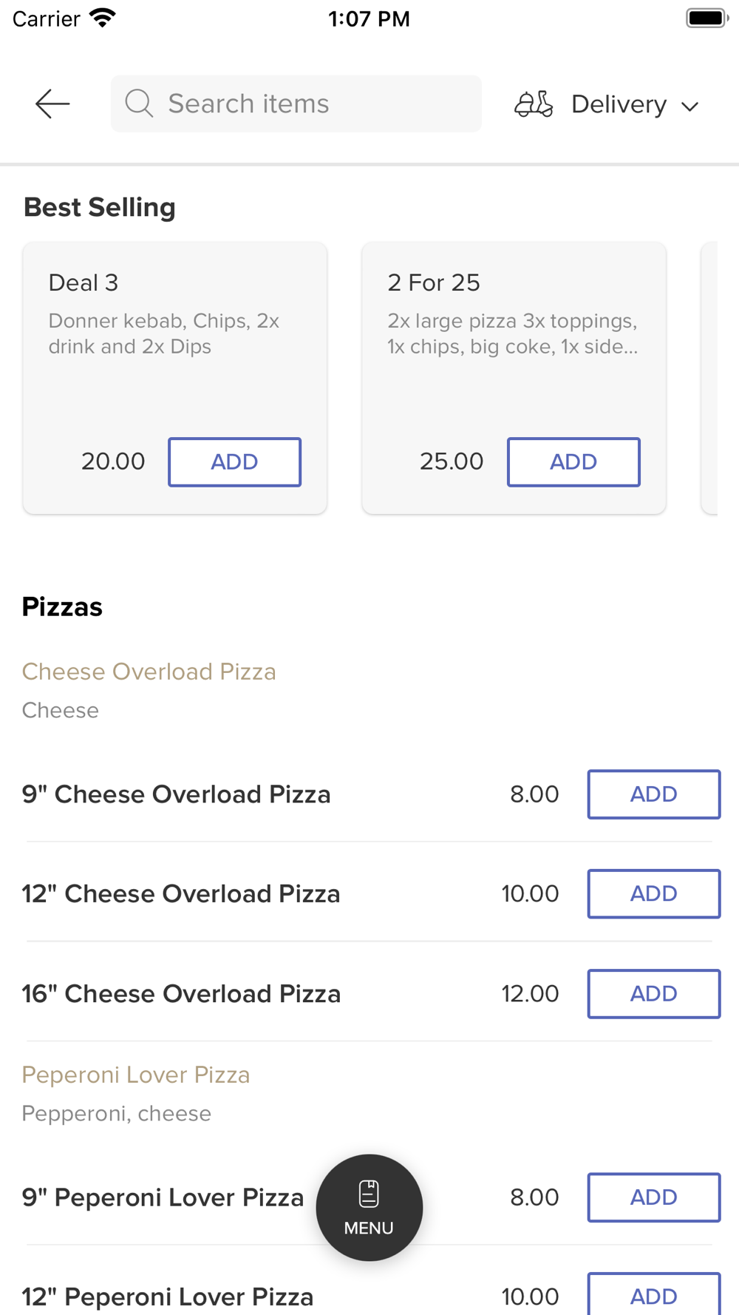The width and height of the screenshot is (739, 1315).
Task: Tap the delivery scooter icon
Action: [534, 104]
